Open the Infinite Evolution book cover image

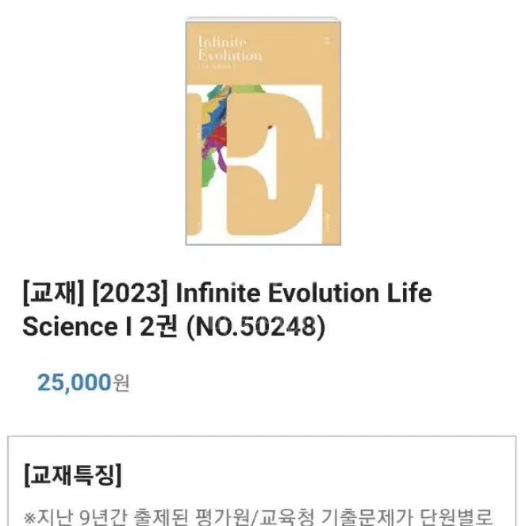click(x=263, y=131)
